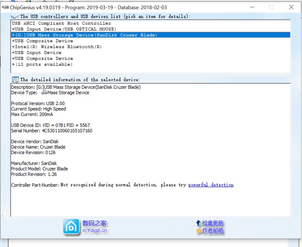Click the mass storage icon next to Device Type

(x=44, y=92)
